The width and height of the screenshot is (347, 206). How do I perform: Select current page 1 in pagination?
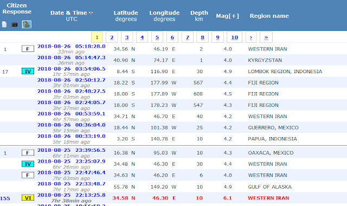[x=97, y=37]
